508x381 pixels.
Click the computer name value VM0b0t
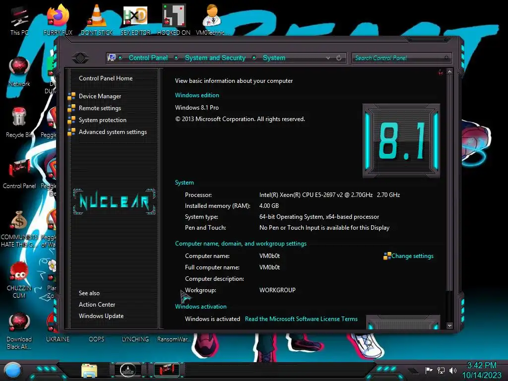pos(269,256)
